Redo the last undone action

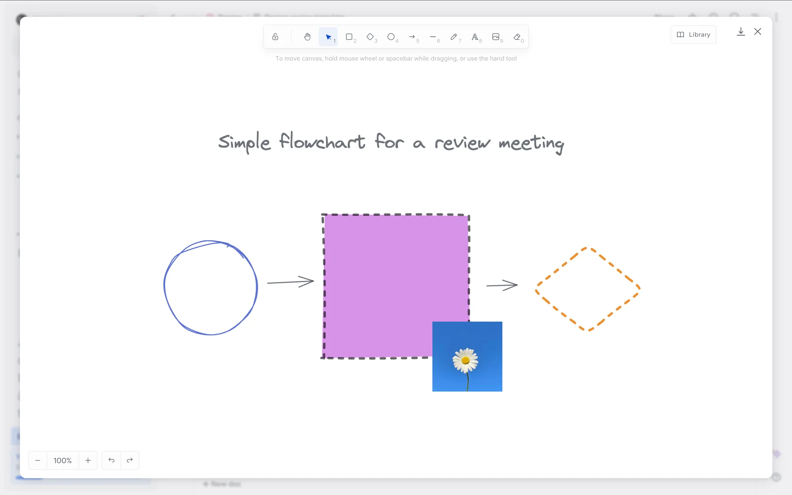tap(130, 460)
